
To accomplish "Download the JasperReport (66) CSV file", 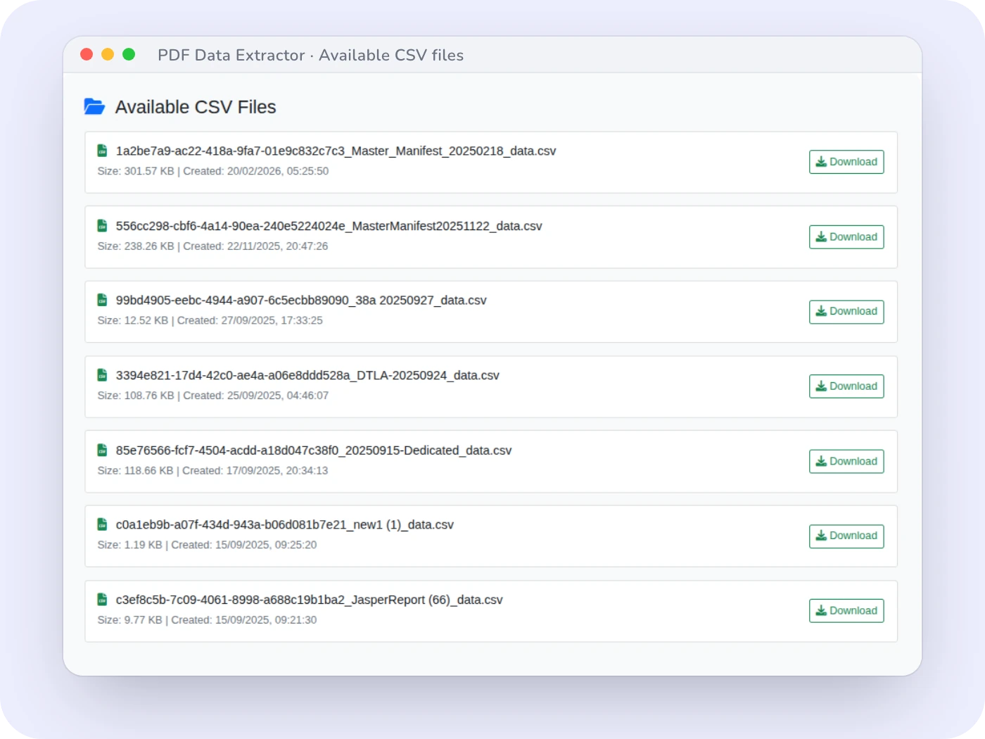I will pos(846,611).
